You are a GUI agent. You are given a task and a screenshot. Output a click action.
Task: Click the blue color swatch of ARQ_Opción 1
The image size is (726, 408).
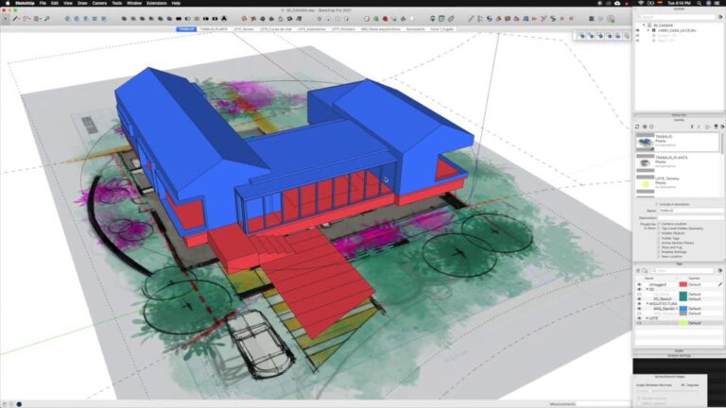pos(683,309)
